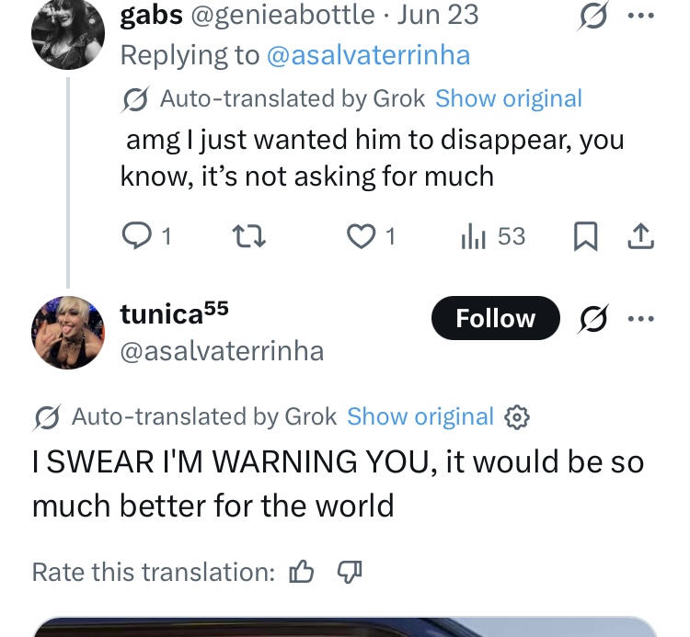
Task: Open tunica's profile avatar
Action: [67, 333]
